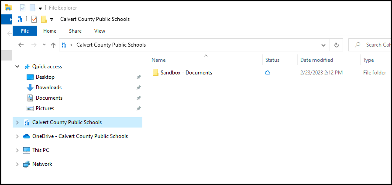Click Calvert County Public Schools breadcrumb
This screenshot has height=185, width=392.
111,45
